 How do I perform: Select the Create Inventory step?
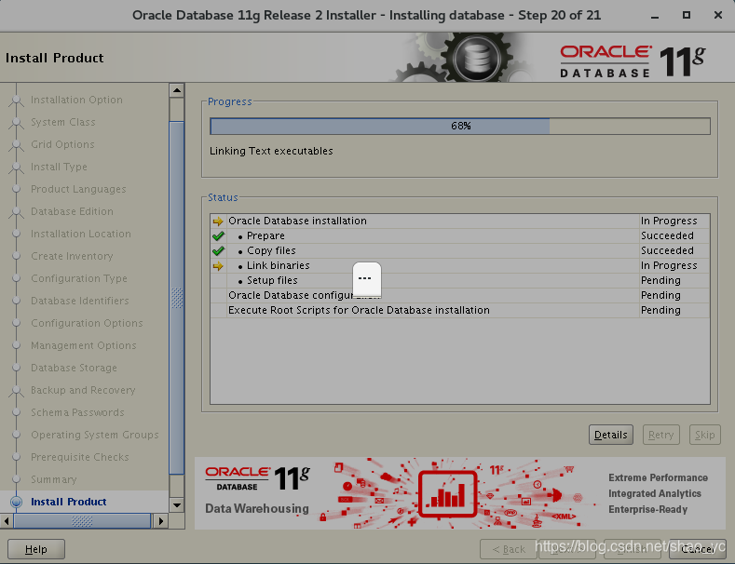[x=72, y=256]
